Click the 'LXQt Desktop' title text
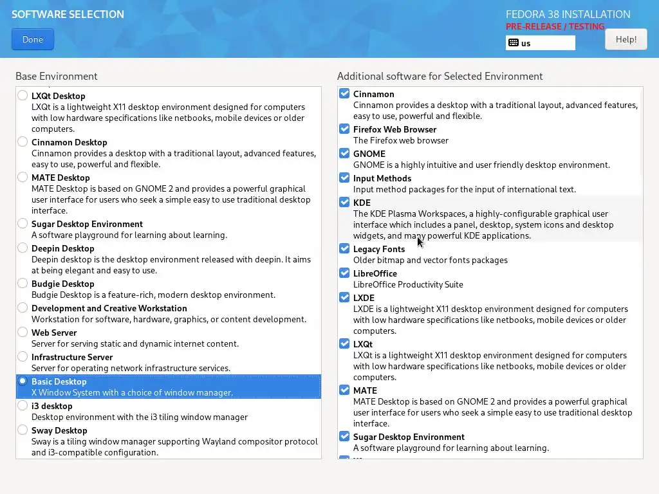This screenshot has width=659, height=494. (59, 96)
